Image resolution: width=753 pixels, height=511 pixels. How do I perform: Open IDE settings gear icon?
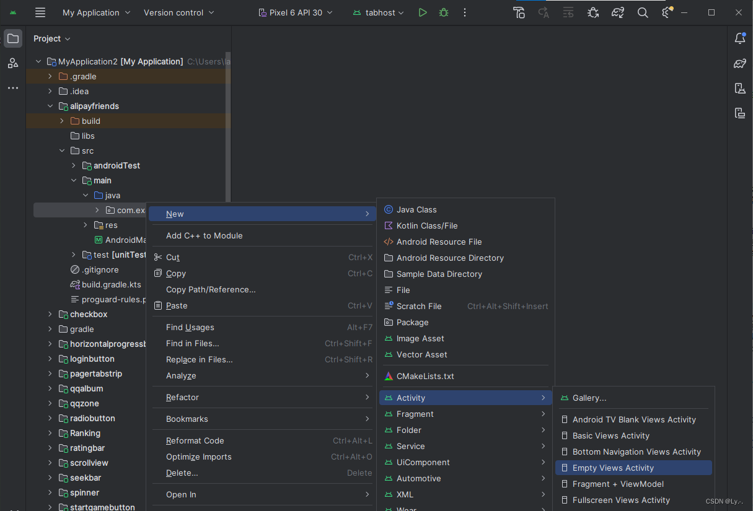pos(667,12)
